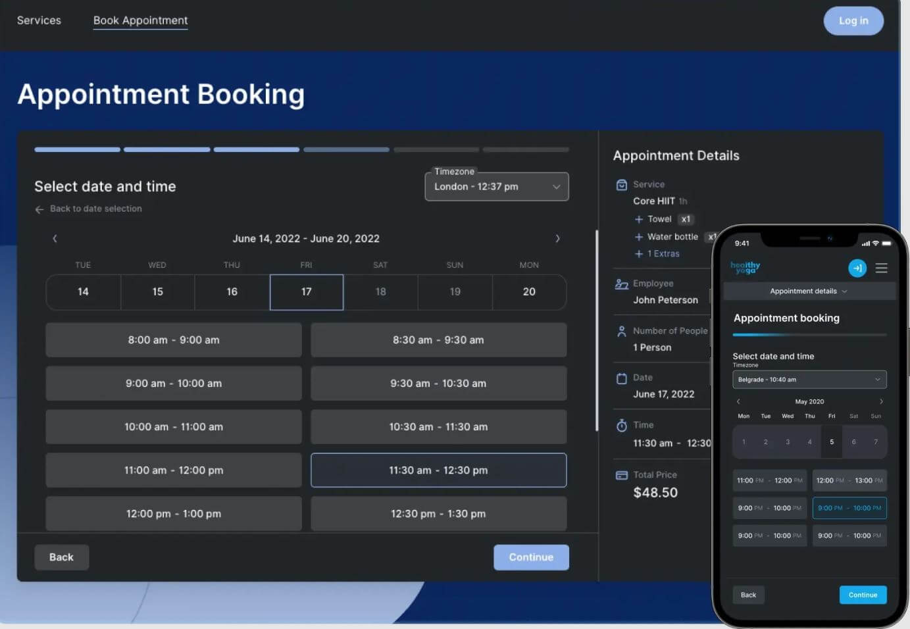Choose the 12:00 pm - 1:00 pm slot

pyautogui.click(x=174, y=514)
